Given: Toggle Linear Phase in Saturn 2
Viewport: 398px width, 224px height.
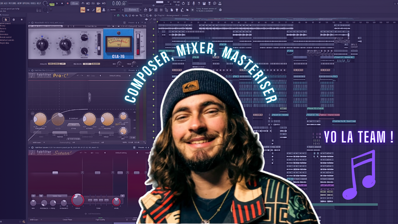Looking at the screenshot, I should pyautogui.click(x=68, y=219).
